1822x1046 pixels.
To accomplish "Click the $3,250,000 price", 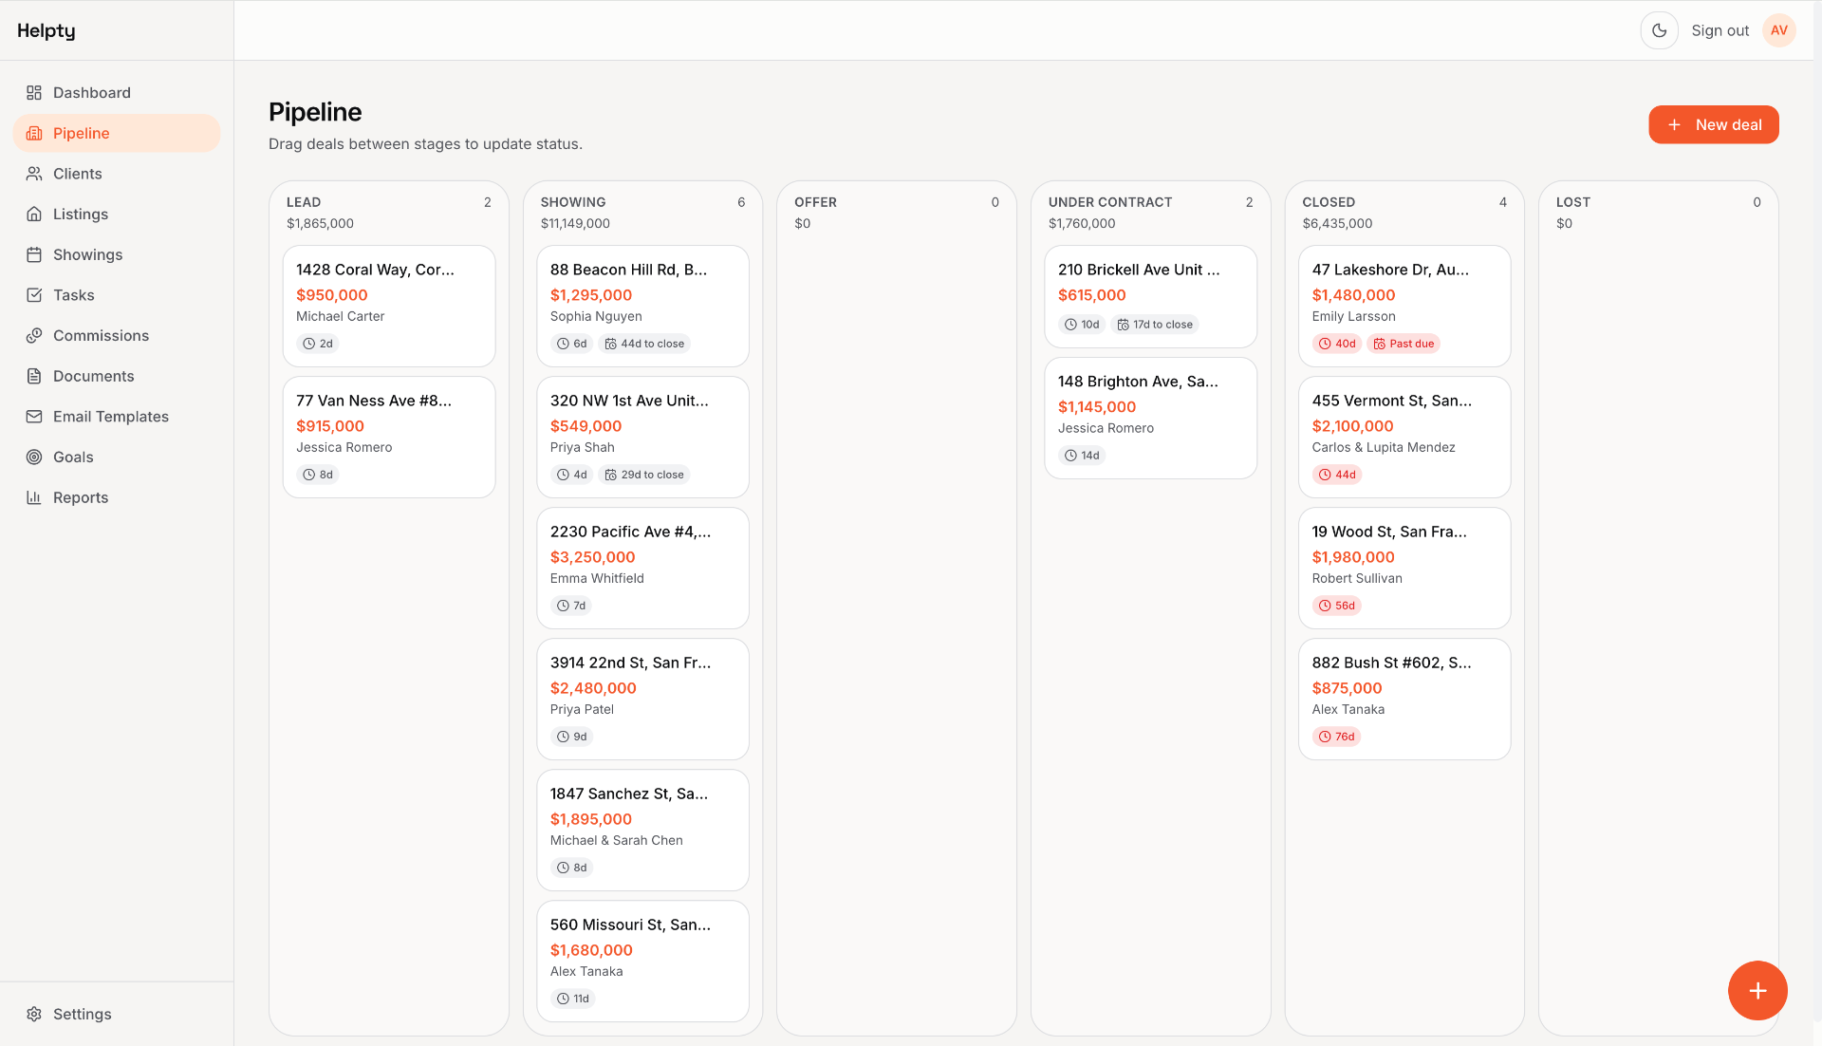I will tap(592, 557).
